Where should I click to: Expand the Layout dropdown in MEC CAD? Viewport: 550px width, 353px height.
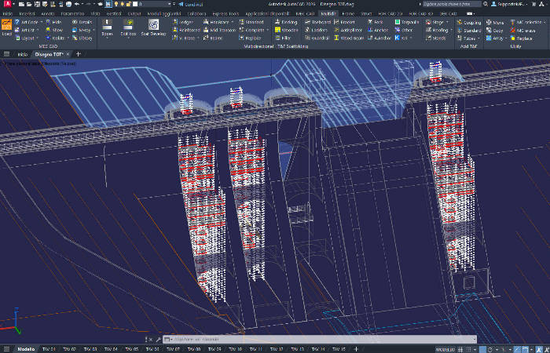[x=37, y=38]
